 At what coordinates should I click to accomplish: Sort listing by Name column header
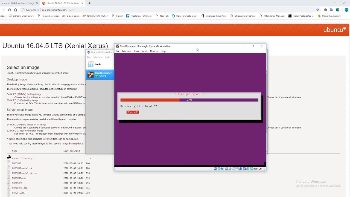(x=14, y=151)
